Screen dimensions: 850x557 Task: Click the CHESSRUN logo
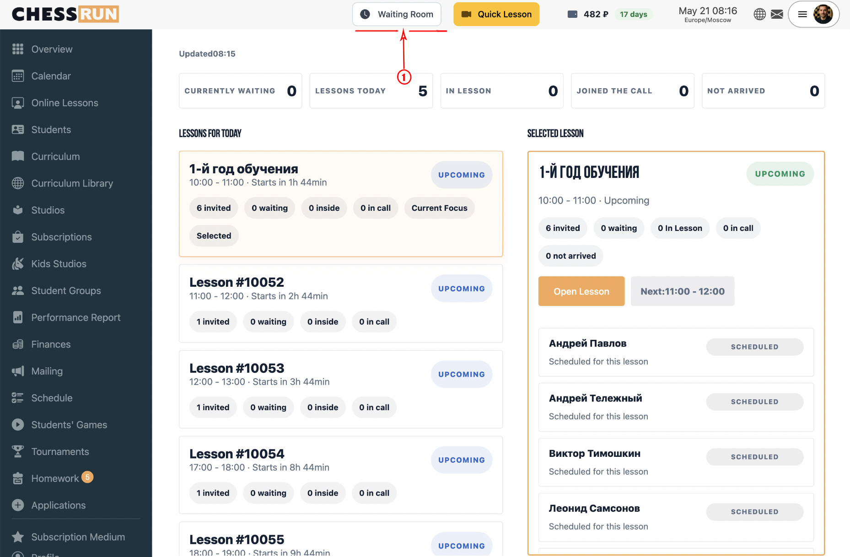[65, 14]
